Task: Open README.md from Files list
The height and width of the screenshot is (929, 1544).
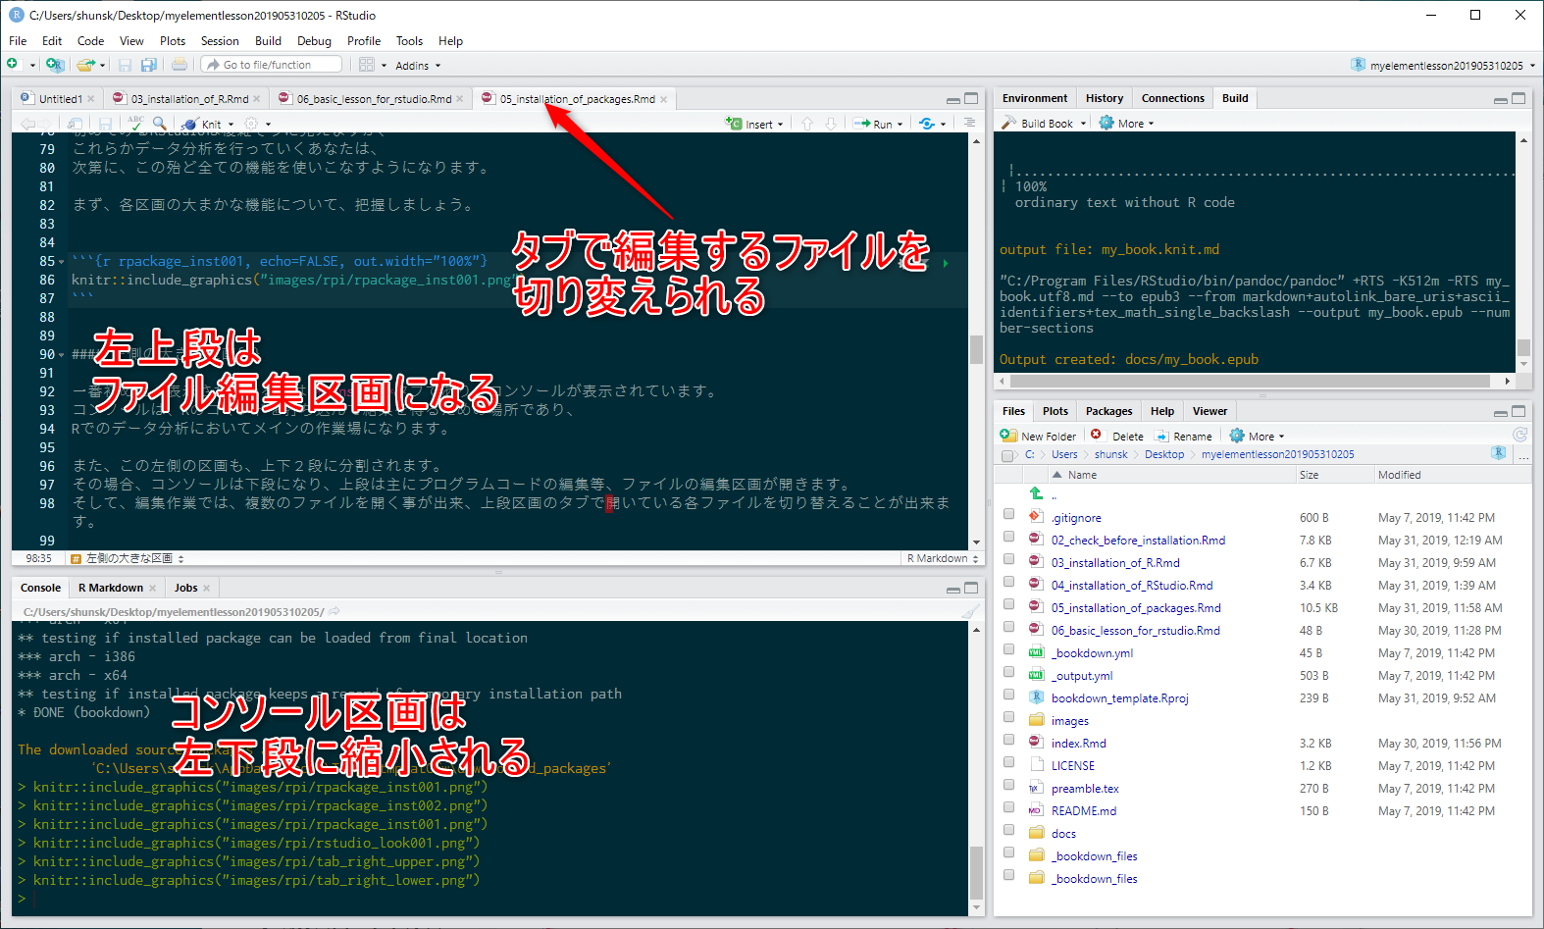Action: point(1084,811)
